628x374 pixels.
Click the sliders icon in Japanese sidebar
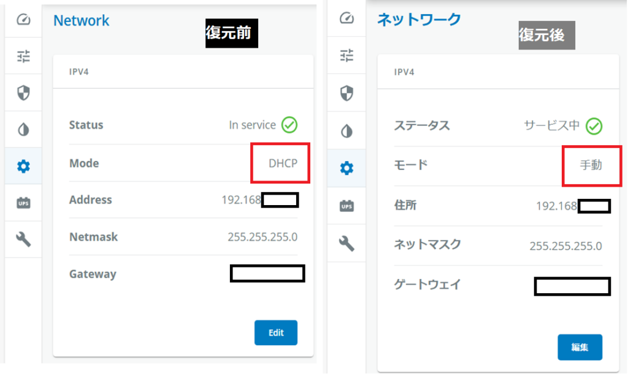347,56
